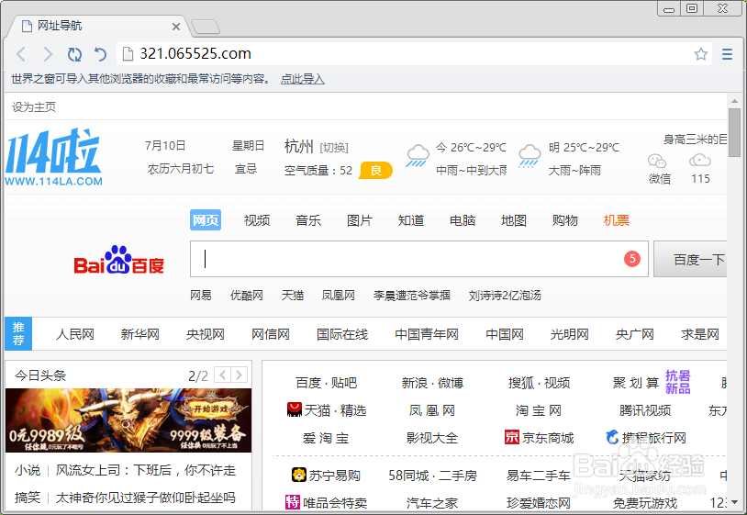Image resolution: width=747 pixels, height=515 pixels.
Task: Click the Baidu 百度 logo
Action: click(118, 261)
